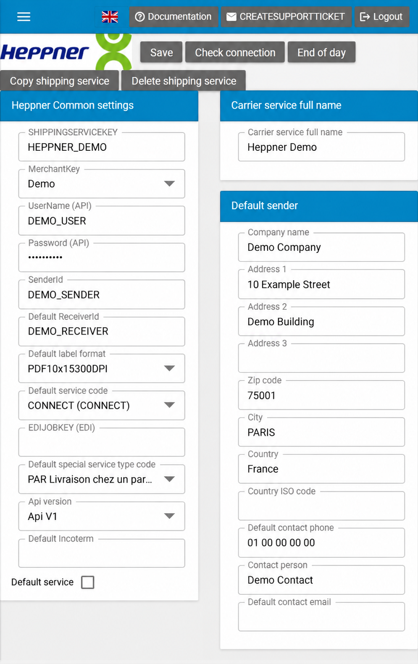Edit the Country field
This screenshot has height=664, width=418.
(x=321, y=469)
